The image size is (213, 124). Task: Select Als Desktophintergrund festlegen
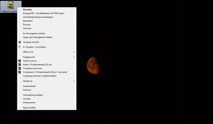(38, 17)
